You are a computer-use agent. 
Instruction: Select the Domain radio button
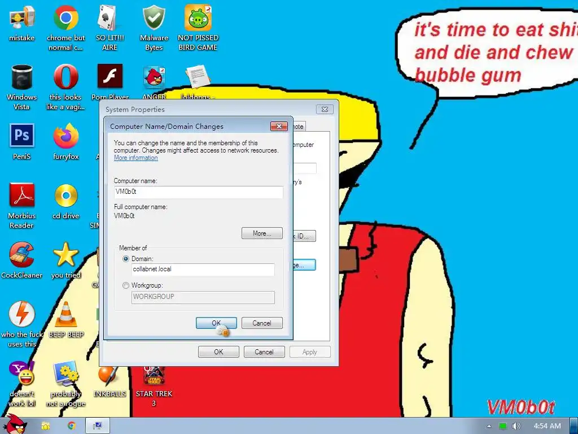[126, 259]
